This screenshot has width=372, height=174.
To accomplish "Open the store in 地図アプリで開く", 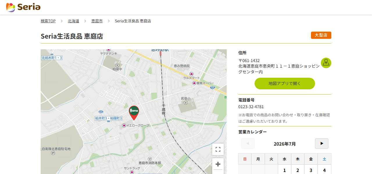I will (285, 84).
